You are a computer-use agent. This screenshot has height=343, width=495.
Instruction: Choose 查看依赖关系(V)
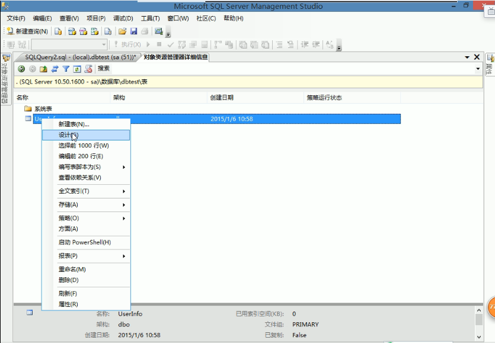tap(86, 178)
